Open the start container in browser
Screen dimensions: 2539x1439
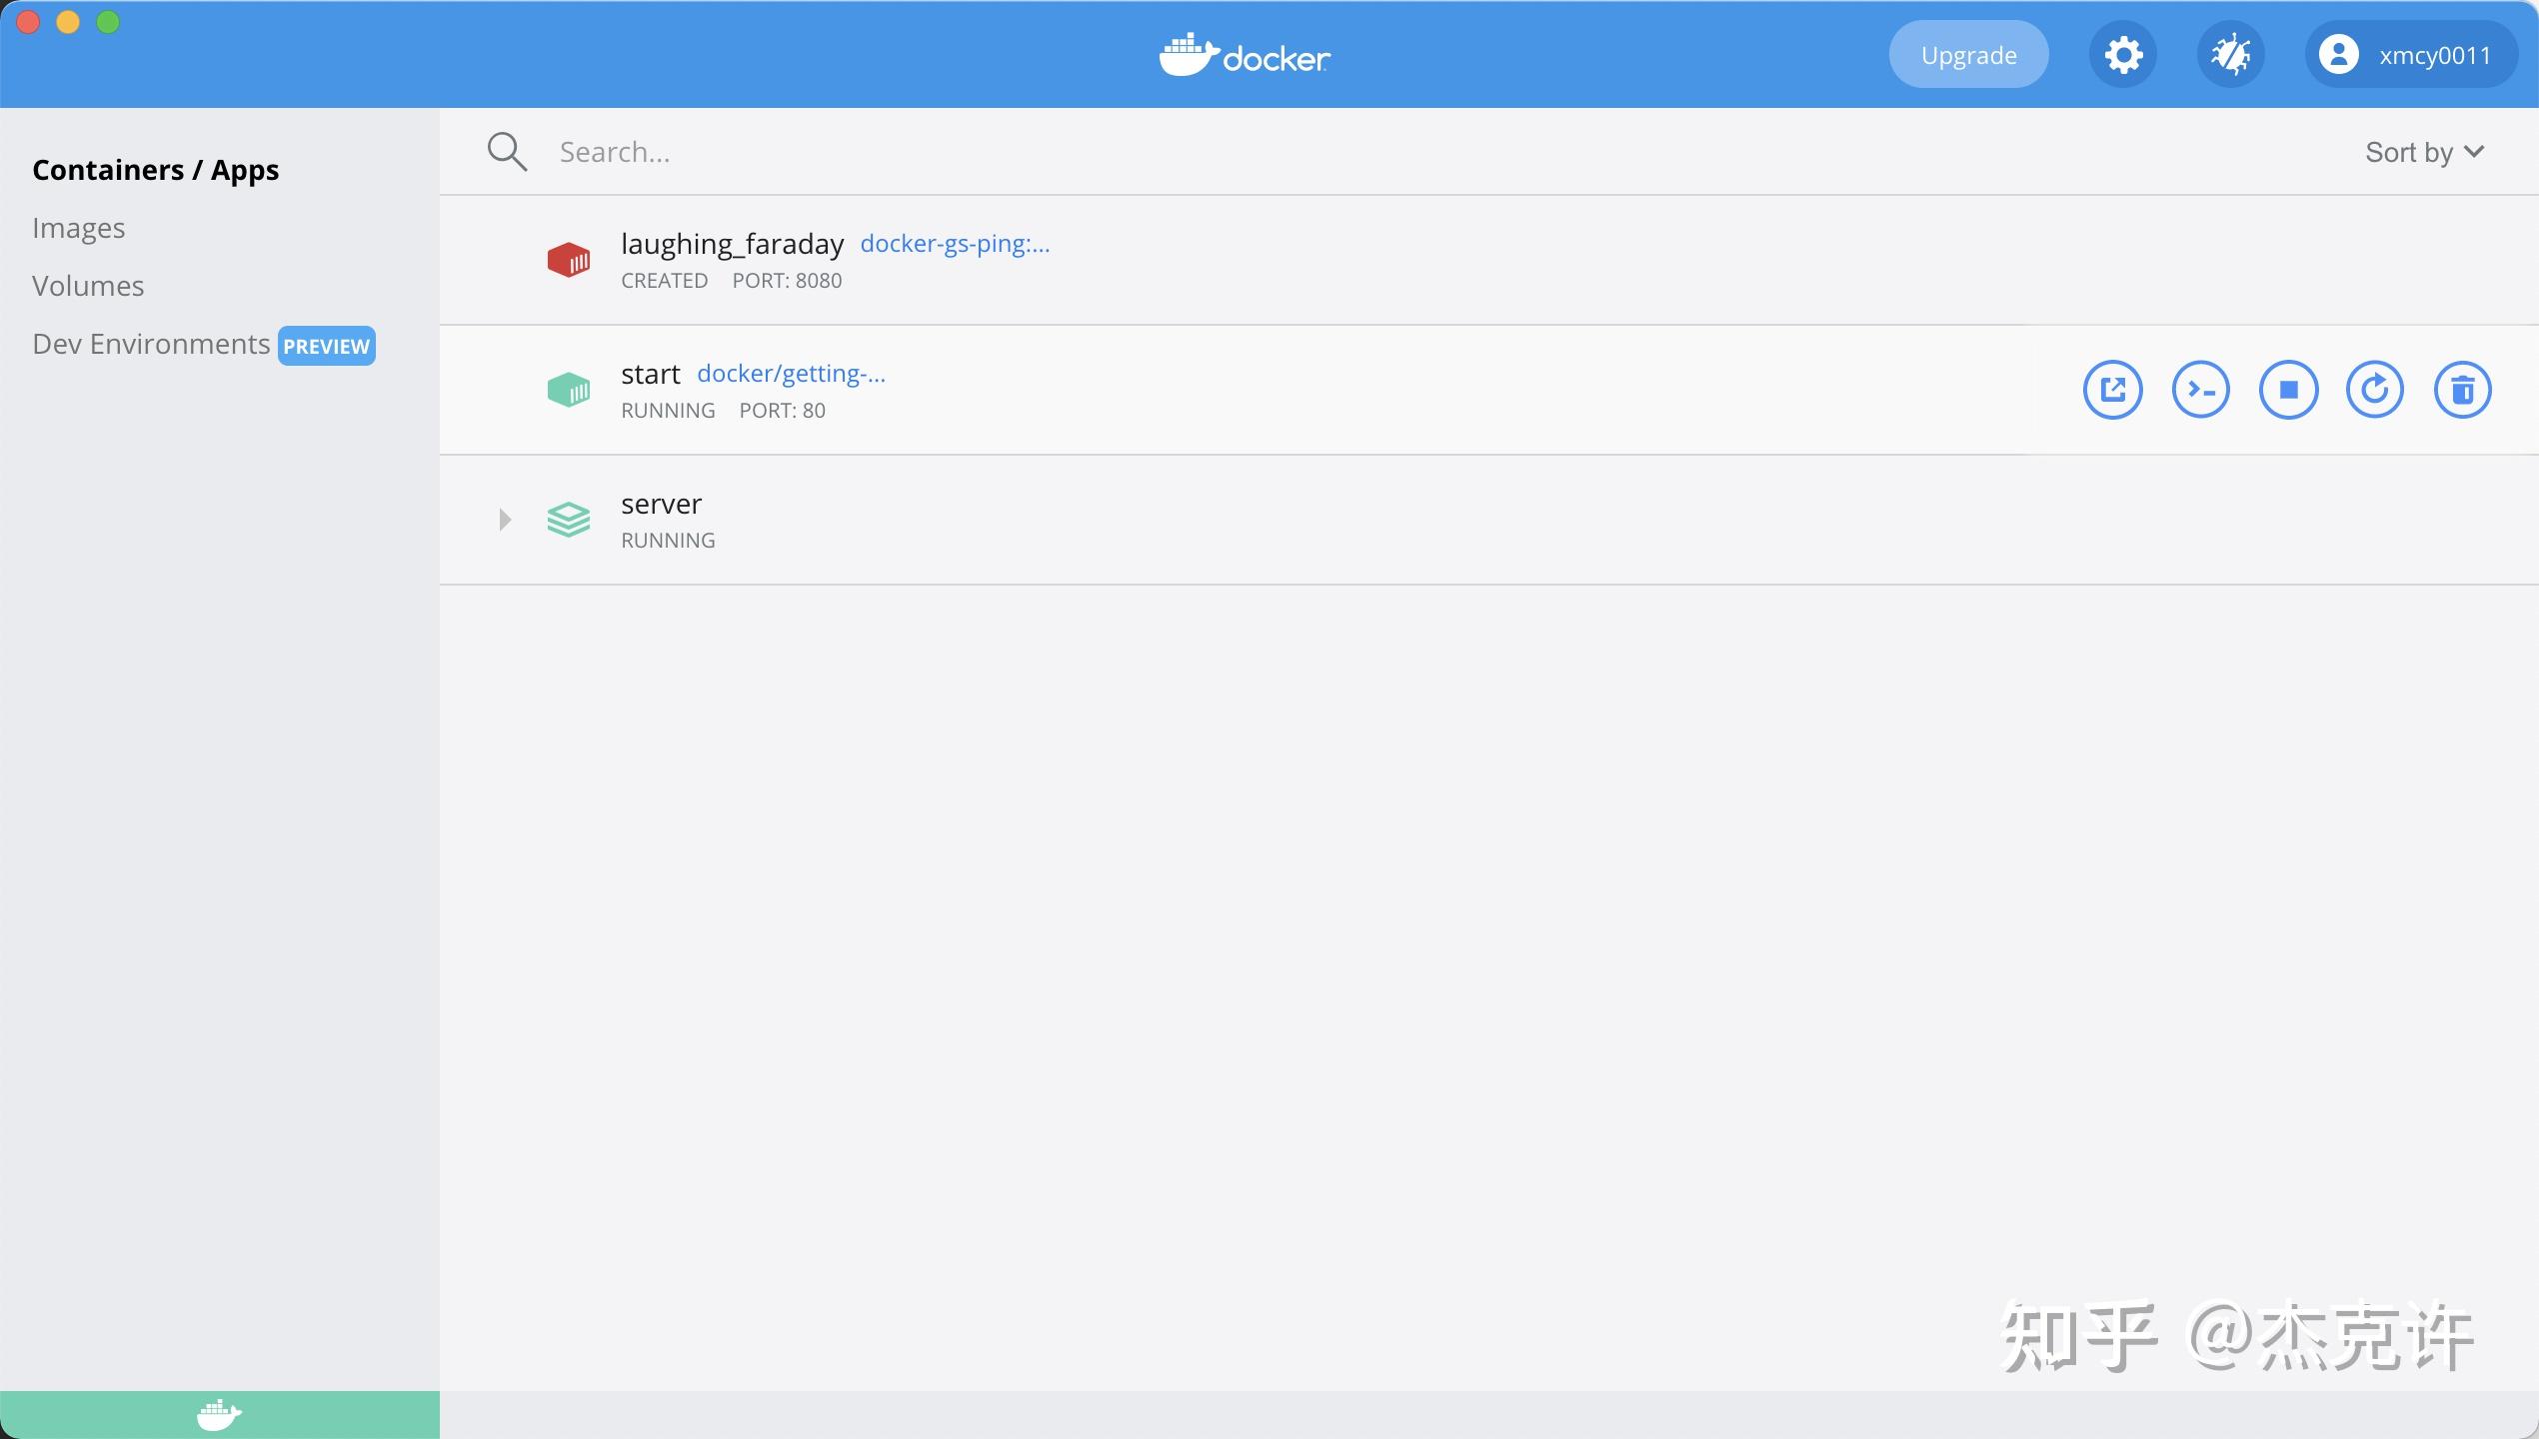tap(2112, 390)
